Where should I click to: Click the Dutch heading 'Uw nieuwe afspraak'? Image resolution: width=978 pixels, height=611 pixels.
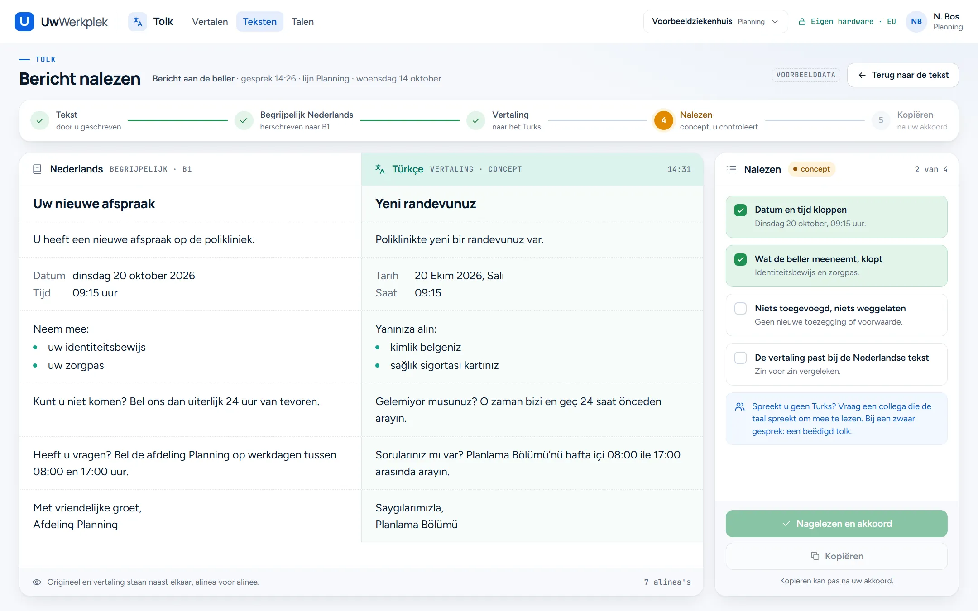point(94,204)
